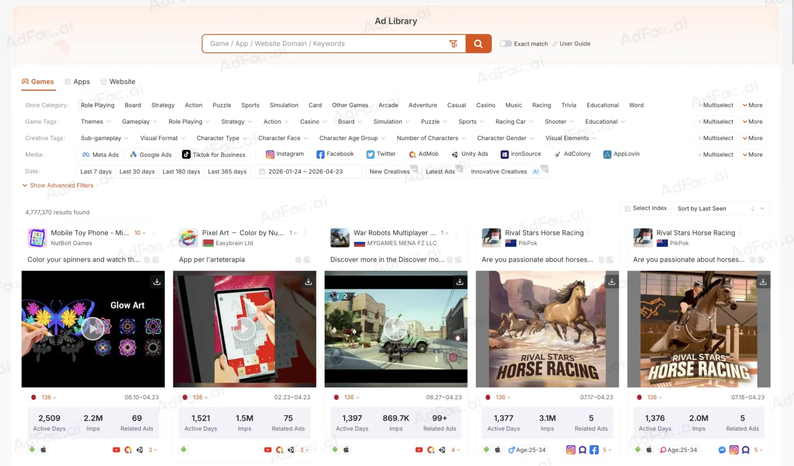Enable Multiselect for Media
Screen dimensions: 794x466
(x=715, y=154)
